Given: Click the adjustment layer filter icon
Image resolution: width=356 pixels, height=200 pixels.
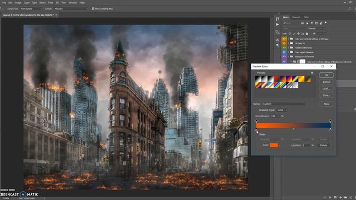Looking at the screenshot, I should tap(307, 23).
